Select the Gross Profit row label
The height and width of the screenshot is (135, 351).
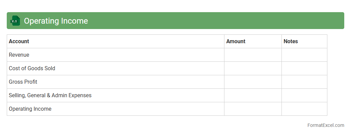[x=23, y=82]
